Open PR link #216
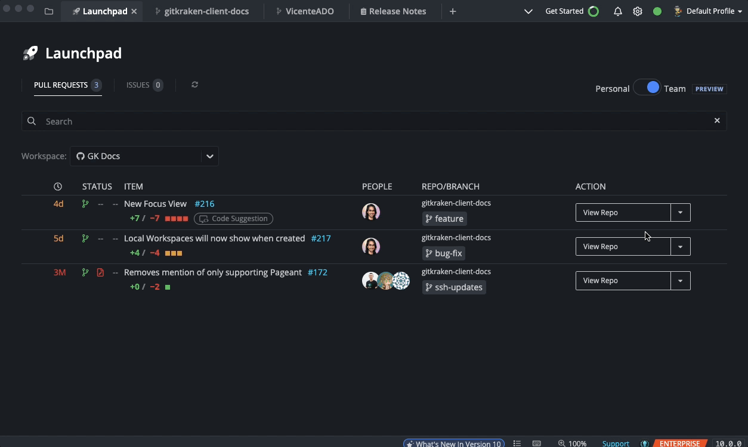The width and height of the screenshot is (748, 447). coord(205,204)
